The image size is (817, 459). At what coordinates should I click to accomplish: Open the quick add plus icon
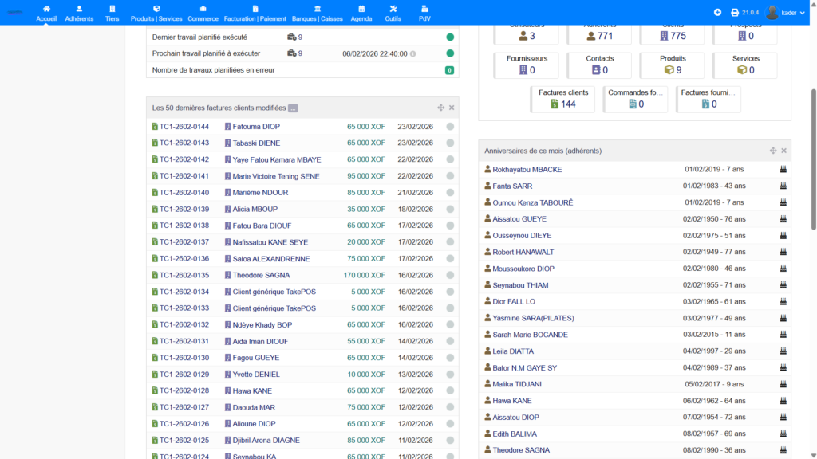[x=717, y=13]
